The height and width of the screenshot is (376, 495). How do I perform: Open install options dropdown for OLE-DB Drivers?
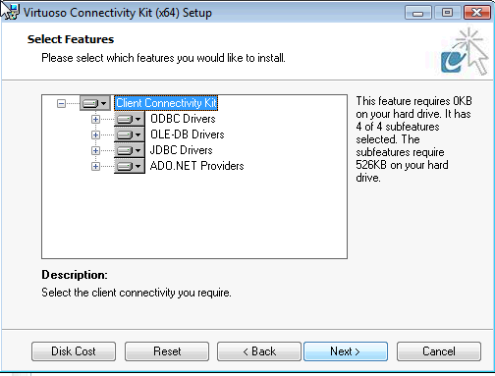click(130, 134)
